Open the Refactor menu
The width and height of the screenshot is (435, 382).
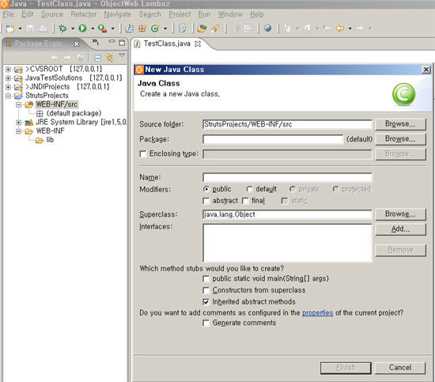(x=84, y=14)
